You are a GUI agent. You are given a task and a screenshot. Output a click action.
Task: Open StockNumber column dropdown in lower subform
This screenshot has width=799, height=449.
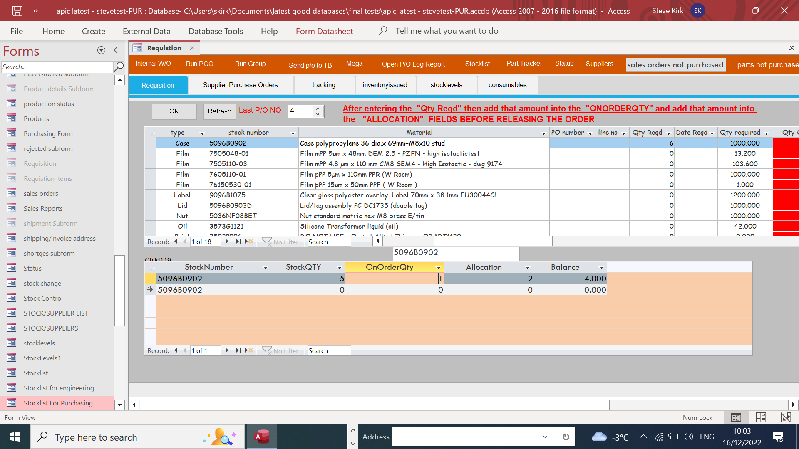(x=266, y=268)
